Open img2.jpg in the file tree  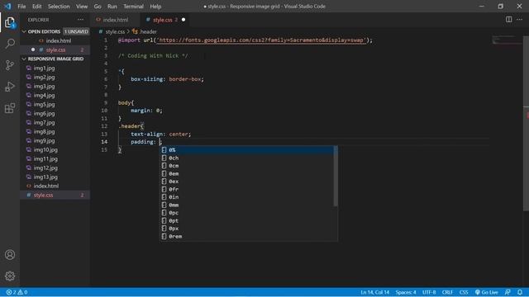55,77
